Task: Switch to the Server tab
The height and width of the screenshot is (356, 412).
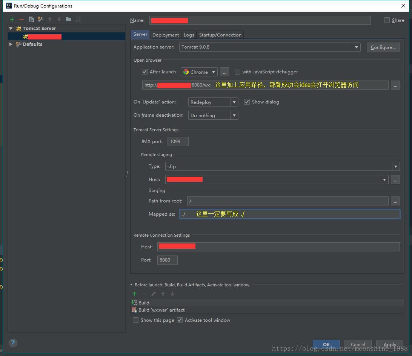Action: 140,34
